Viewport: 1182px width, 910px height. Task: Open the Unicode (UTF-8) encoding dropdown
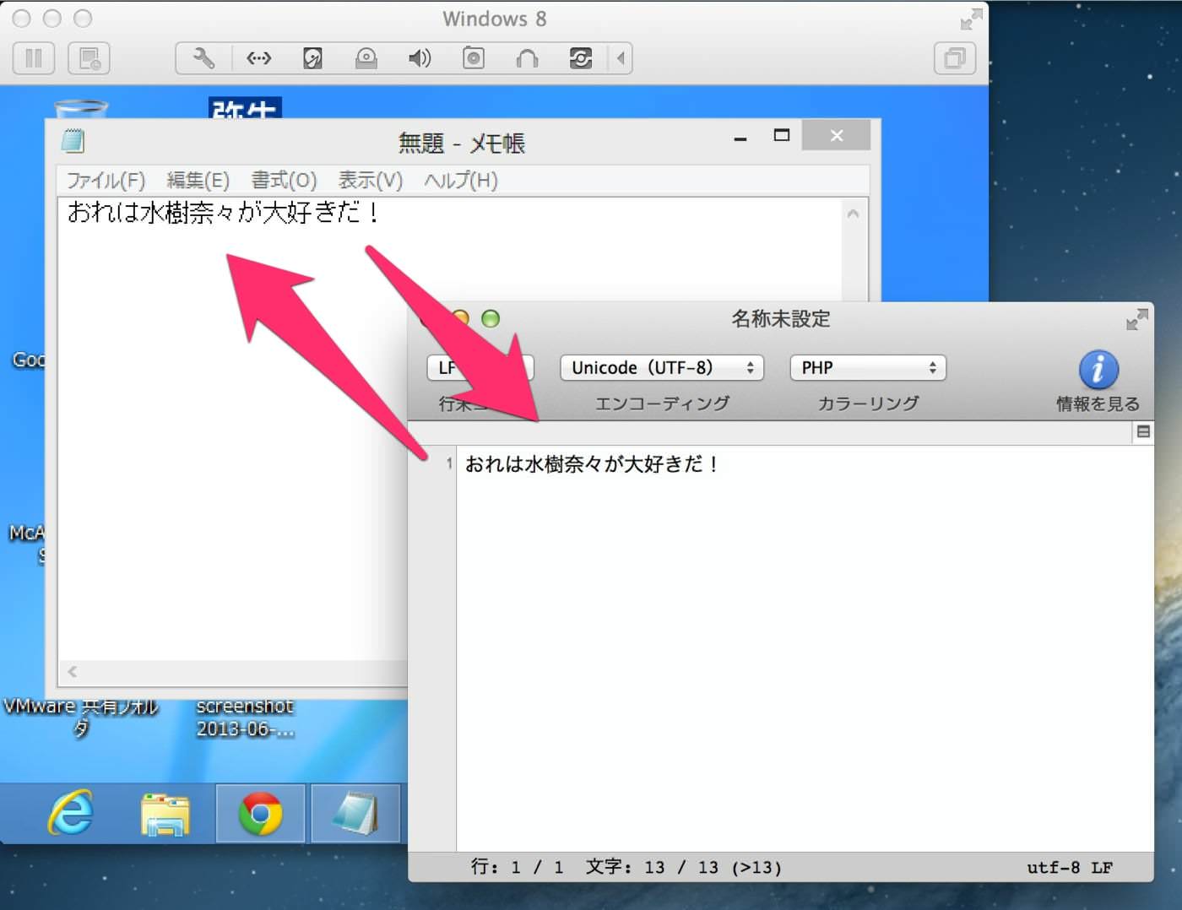point(662,368)
